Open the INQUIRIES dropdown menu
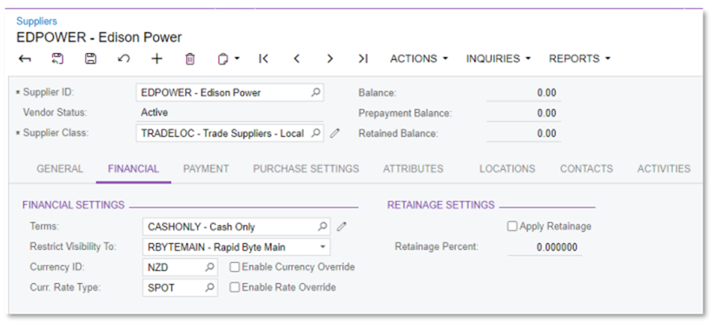The image size is (720, 323). [499, 59]
